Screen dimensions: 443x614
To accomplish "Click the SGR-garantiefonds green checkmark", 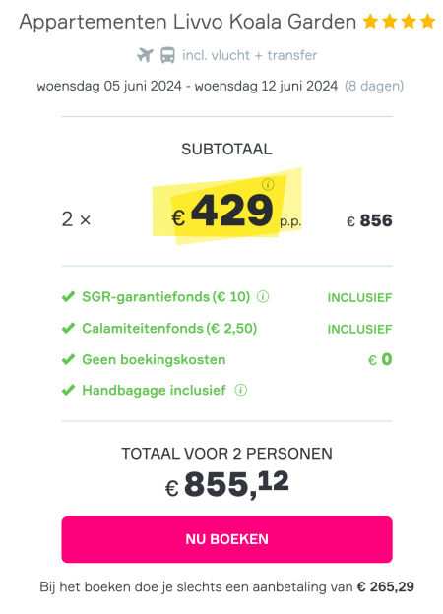I will 68,297.
